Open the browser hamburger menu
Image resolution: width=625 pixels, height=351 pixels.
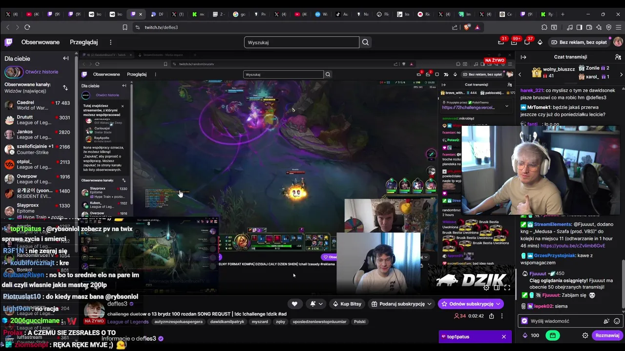619,27
